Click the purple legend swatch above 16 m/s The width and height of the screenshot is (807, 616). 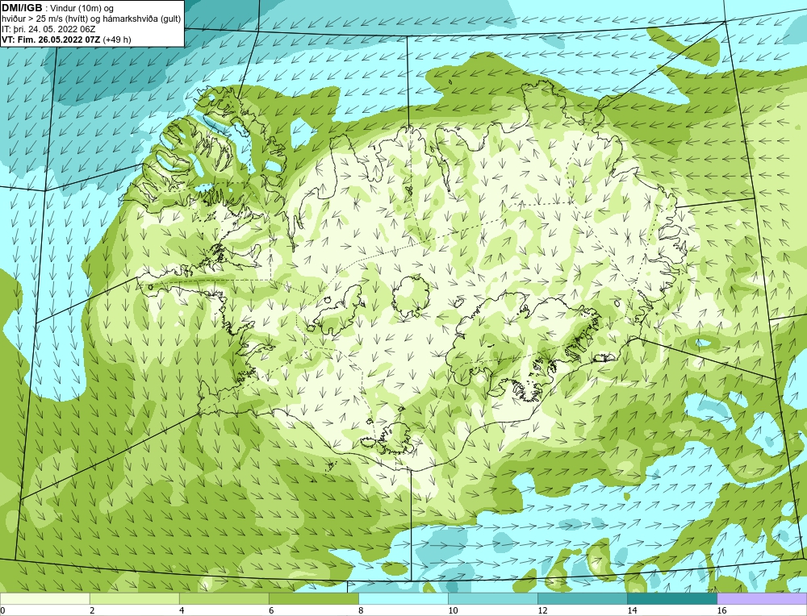762,598
